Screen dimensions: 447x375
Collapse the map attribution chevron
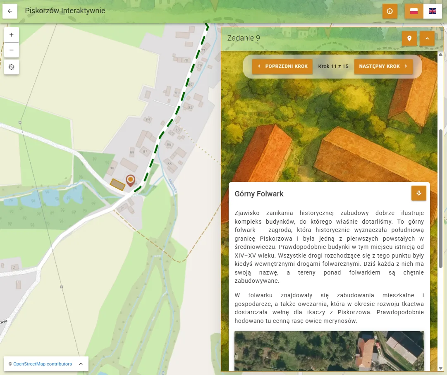81,364
